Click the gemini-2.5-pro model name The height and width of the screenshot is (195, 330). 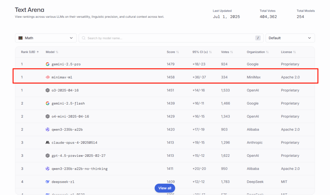[x=66, y=64]
